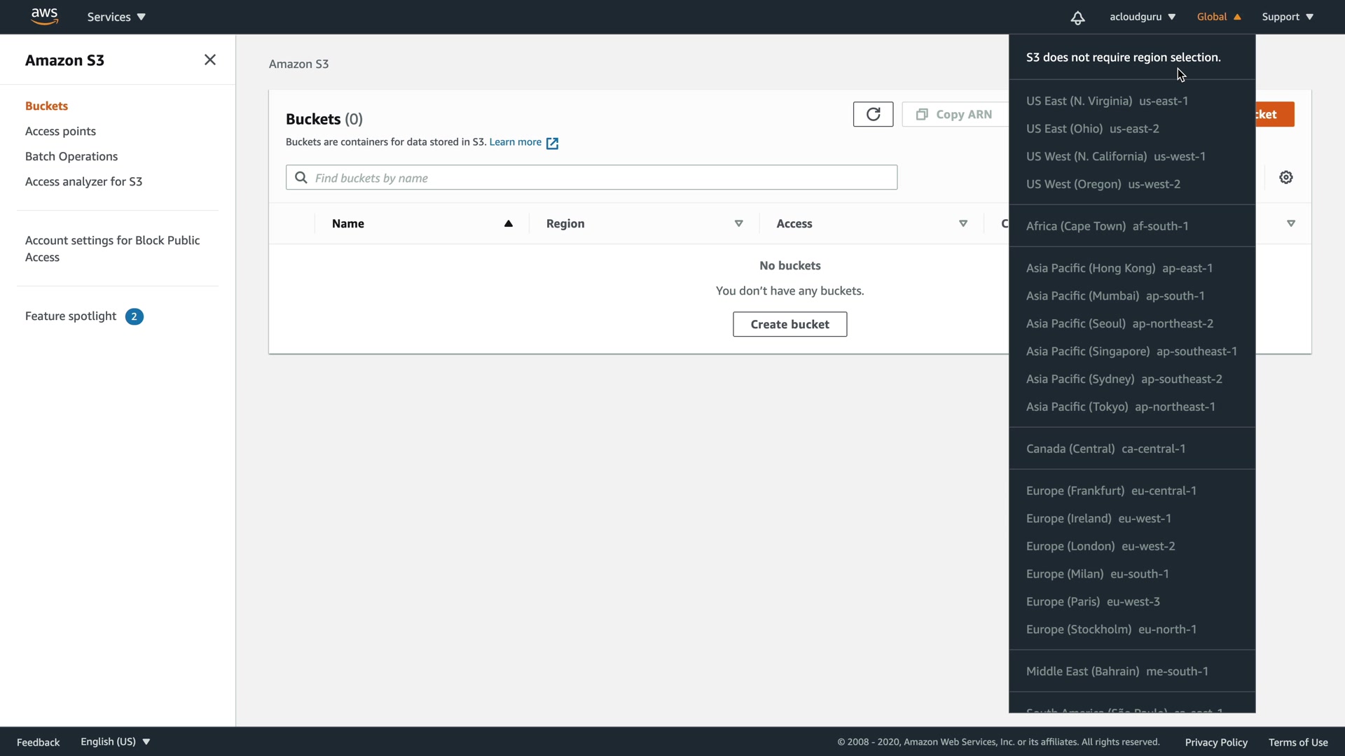Open table preferences gear icon
The image size is (1345, 756).
coord(1286,178)
